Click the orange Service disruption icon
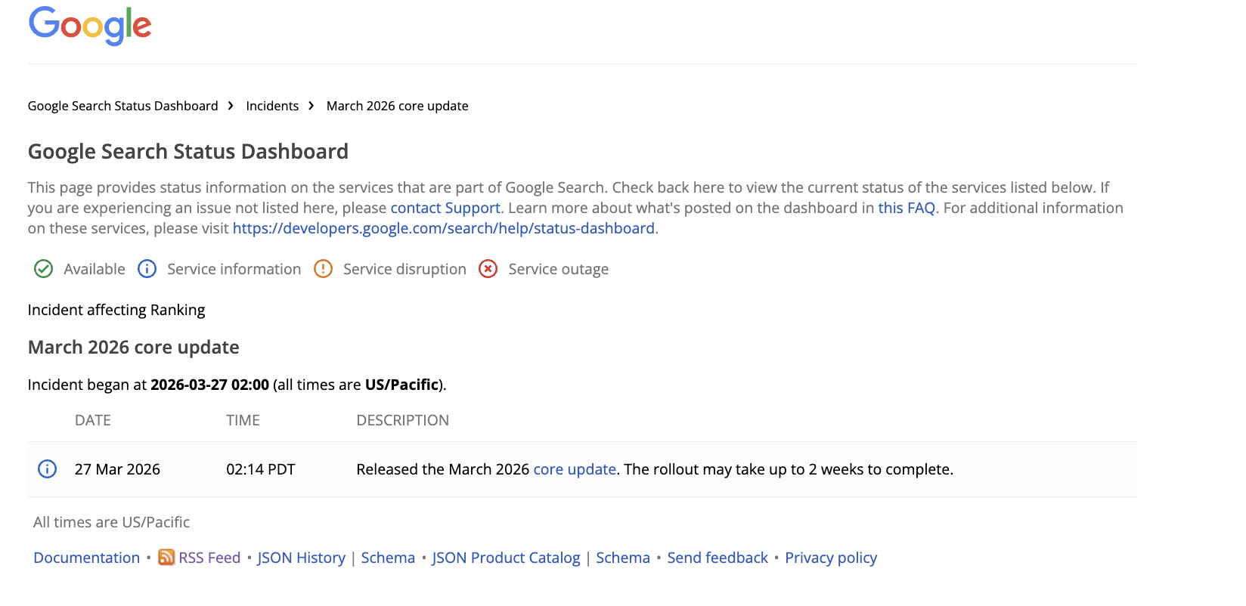 (323, 269)
